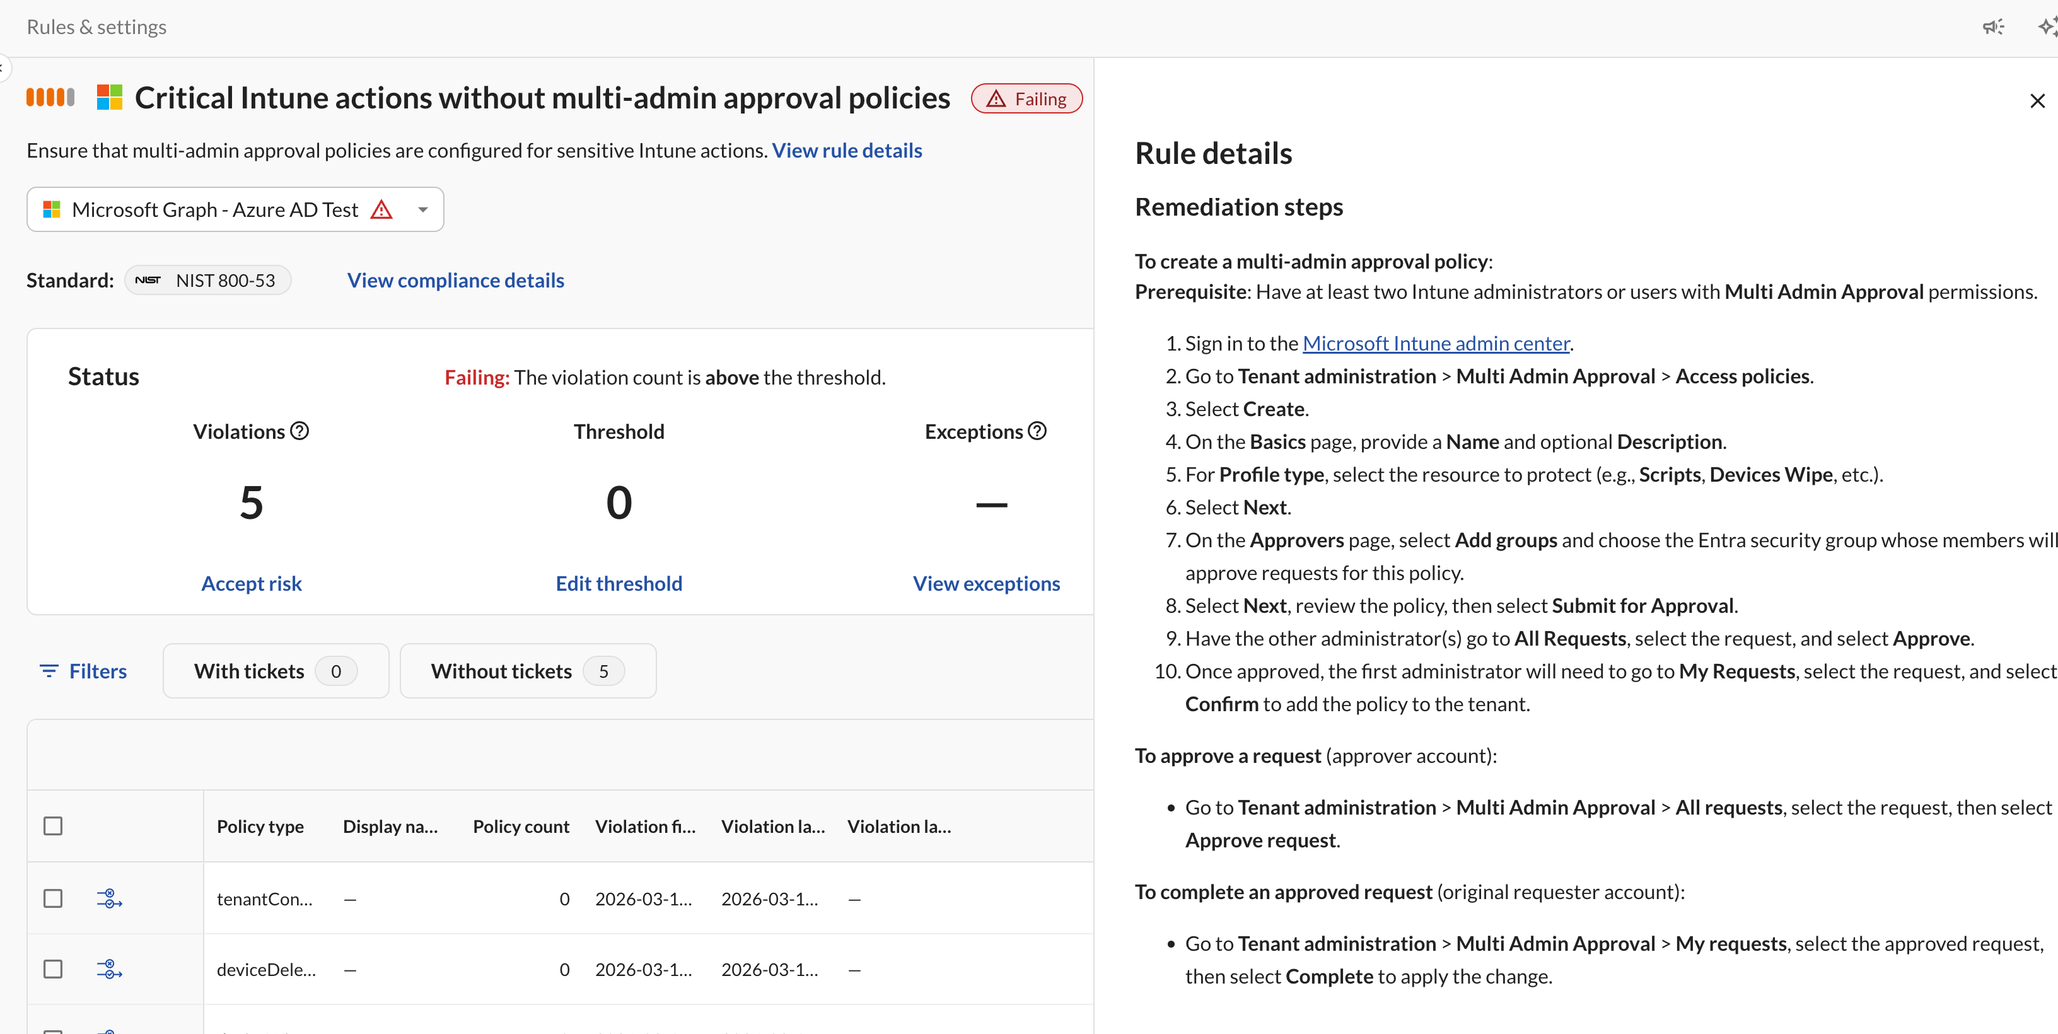Check the tenantCon row checkbox
Screen dimensions: 2058x1034
pyautogui.click(x=53, y=899)
